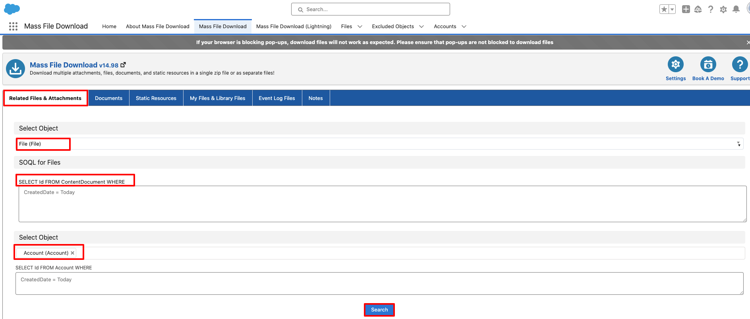Screen dimensions: 750x319
Task: Click the Settings gear circle icon
Action: click(x=676, y=64)
